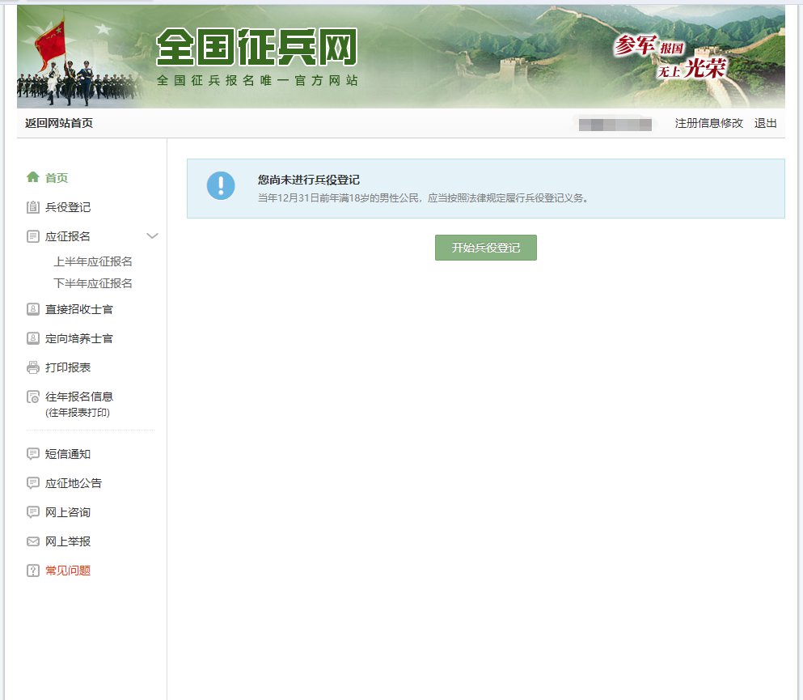Click the badge icon beside 定向培养士官
Viewport: 803px width, 700px height.
33,338
